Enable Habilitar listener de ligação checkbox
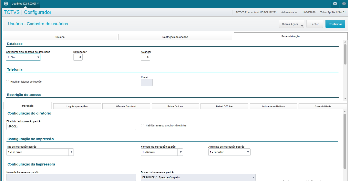The height and width of the screenshot is (181, 348). pyautogui.click(x=8, y=82)
